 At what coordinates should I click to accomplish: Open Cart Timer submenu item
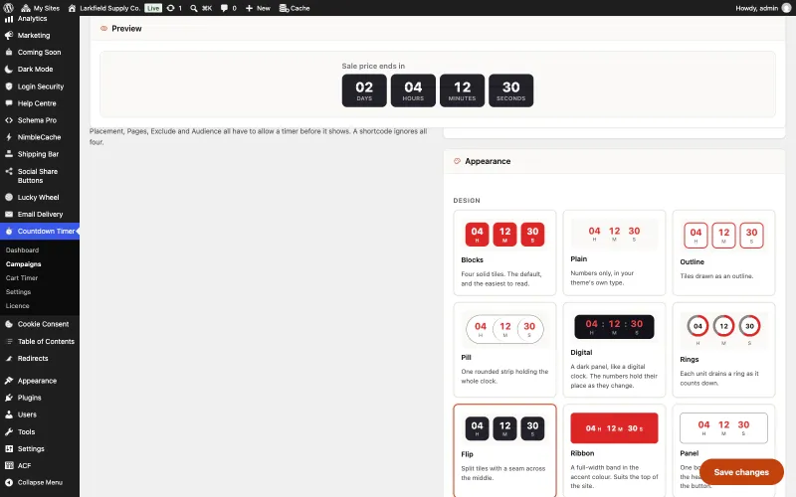click(22, 278)
